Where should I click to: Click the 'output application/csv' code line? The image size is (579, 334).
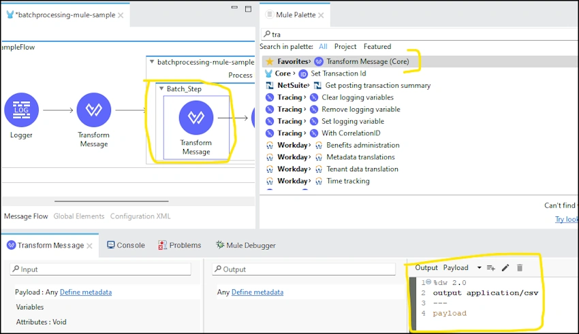[x=486, y=293]
